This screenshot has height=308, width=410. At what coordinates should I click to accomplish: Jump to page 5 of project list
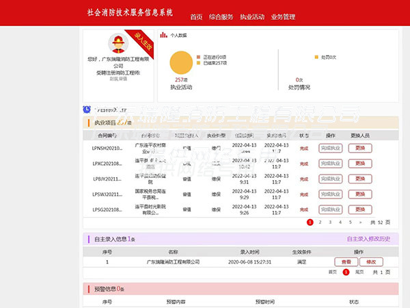click(351, 222)
